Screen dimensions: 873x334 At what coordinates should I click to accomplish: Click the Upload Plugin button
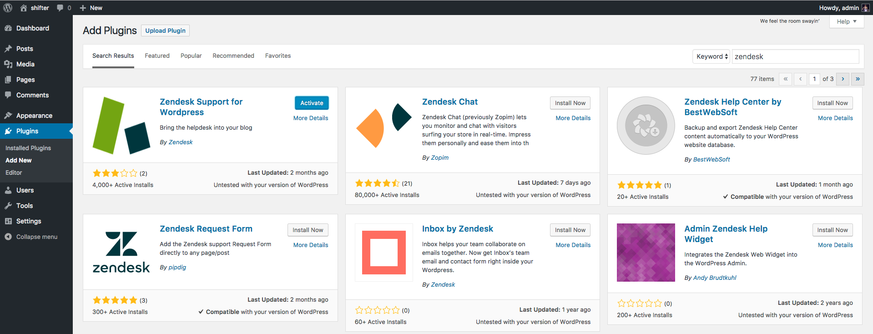(166, 30)
